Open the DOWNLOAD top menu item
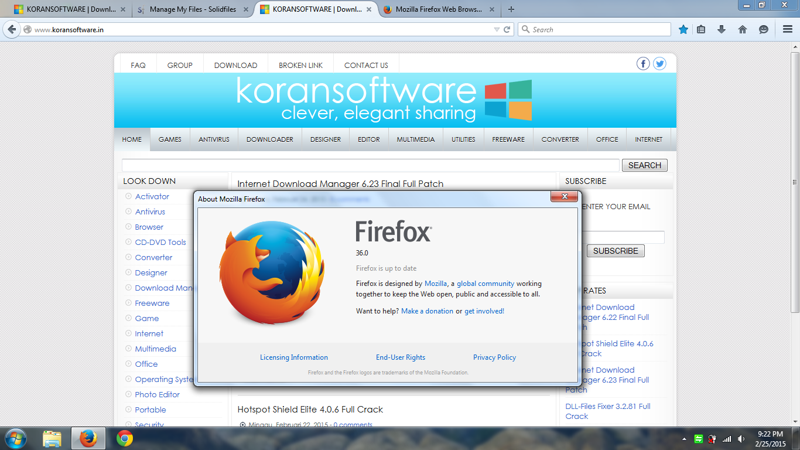The image size is (800, 450). click(235, 65)
